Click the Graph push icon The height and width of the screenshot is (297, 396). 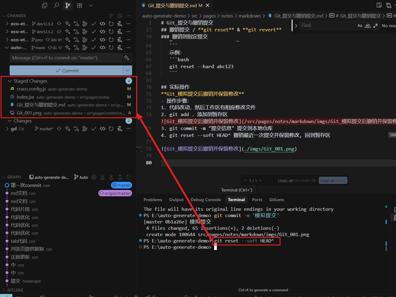(120, 177)
